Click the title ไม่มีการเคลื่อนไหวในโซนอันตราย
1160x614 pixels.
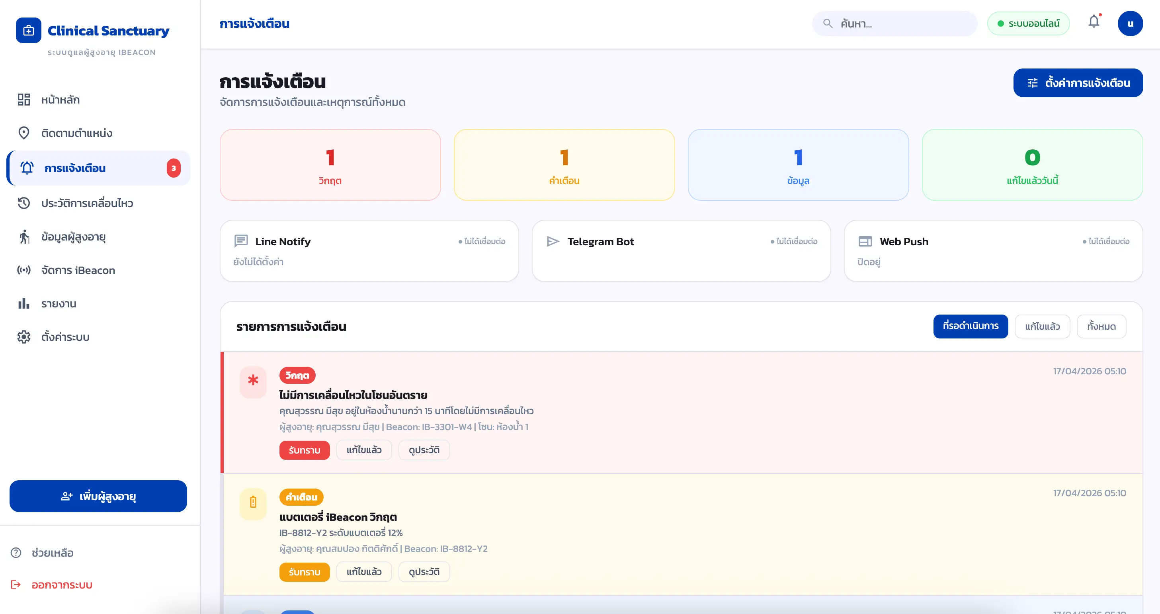pos(353,395)
